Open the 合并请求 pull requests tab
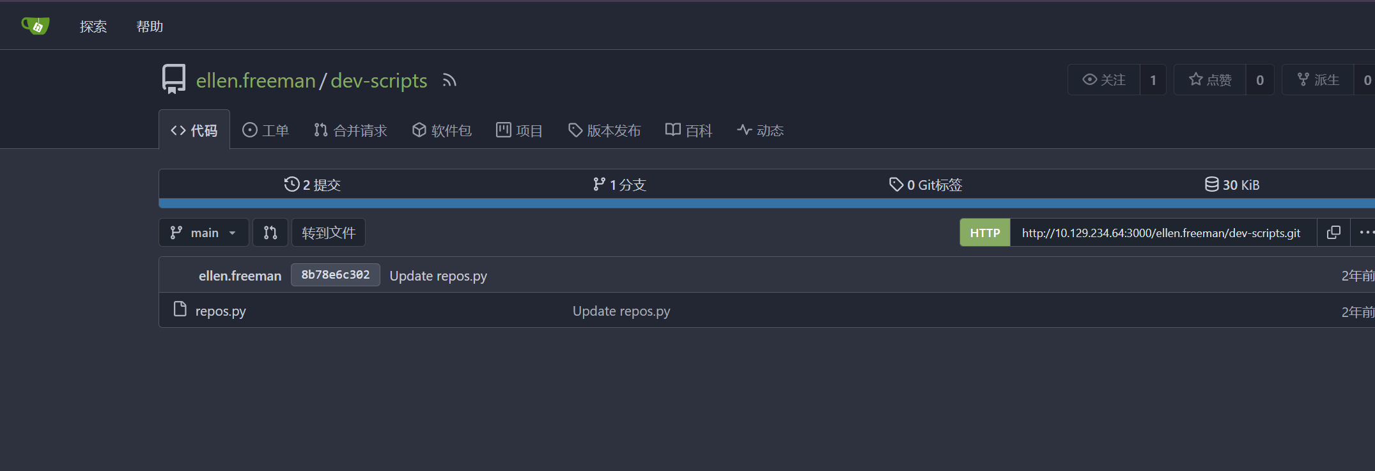This screenshot has height=471, width=1375. [x=351, y=130]
